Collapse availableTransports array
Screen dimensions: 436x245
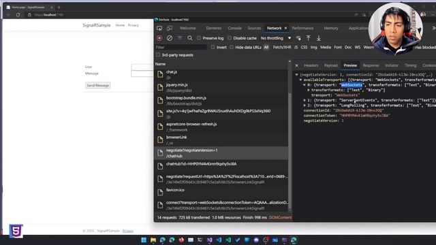click(x=300, y=80)
